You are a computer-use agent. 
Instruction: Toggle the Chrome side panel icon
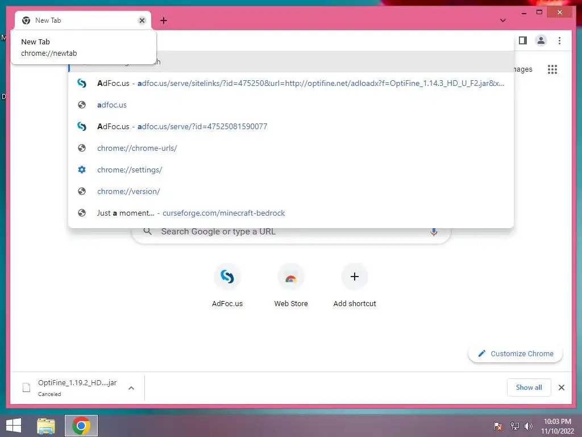tap(523, 40)
